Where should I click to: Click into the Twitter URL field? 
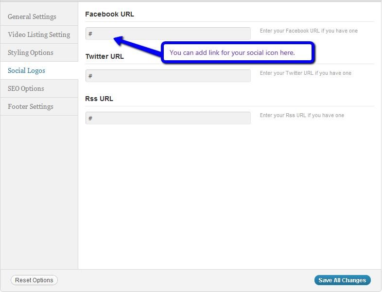coord(168,76)
